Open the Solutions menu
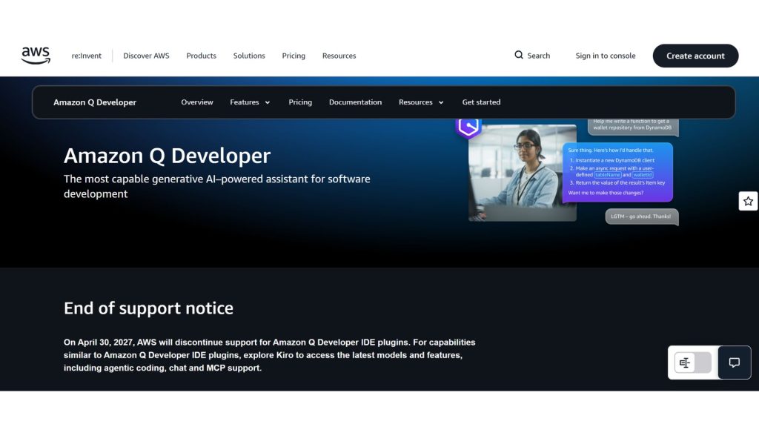The height and width of the screenshot is (427, 759). point(249,56)
